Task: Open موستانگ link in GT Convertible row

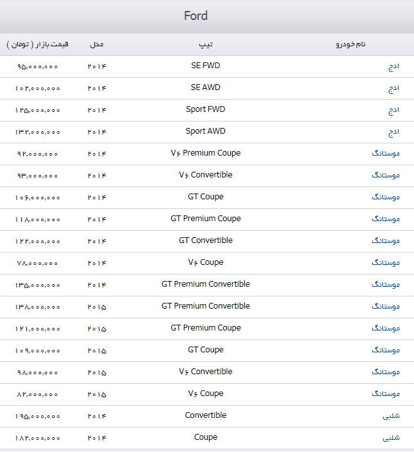Action: pos(386,240)
